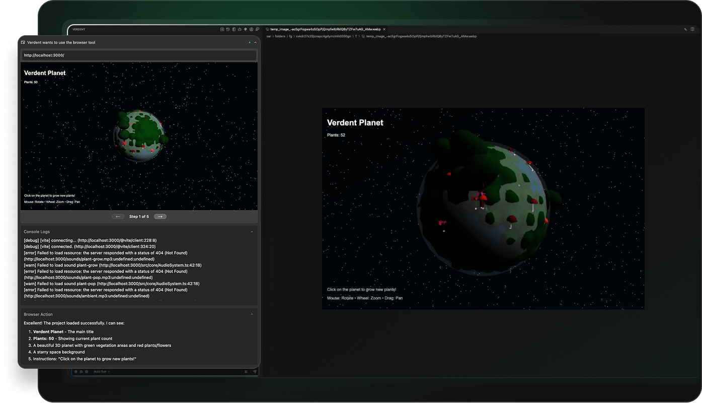The height and width of the screenshot is (403, 702).
Task: Close the temp_image webp tab
Action: pyautogui.click(x=384, y=29)
